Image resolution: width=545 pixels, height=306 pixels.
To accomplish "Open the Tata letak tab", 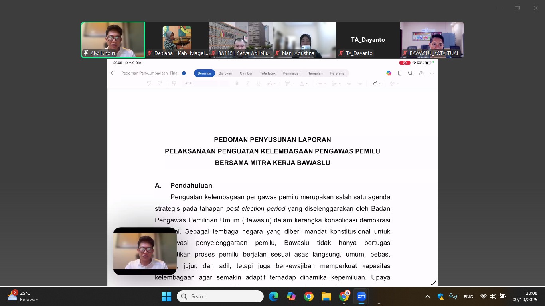I will tap(268, 73).
